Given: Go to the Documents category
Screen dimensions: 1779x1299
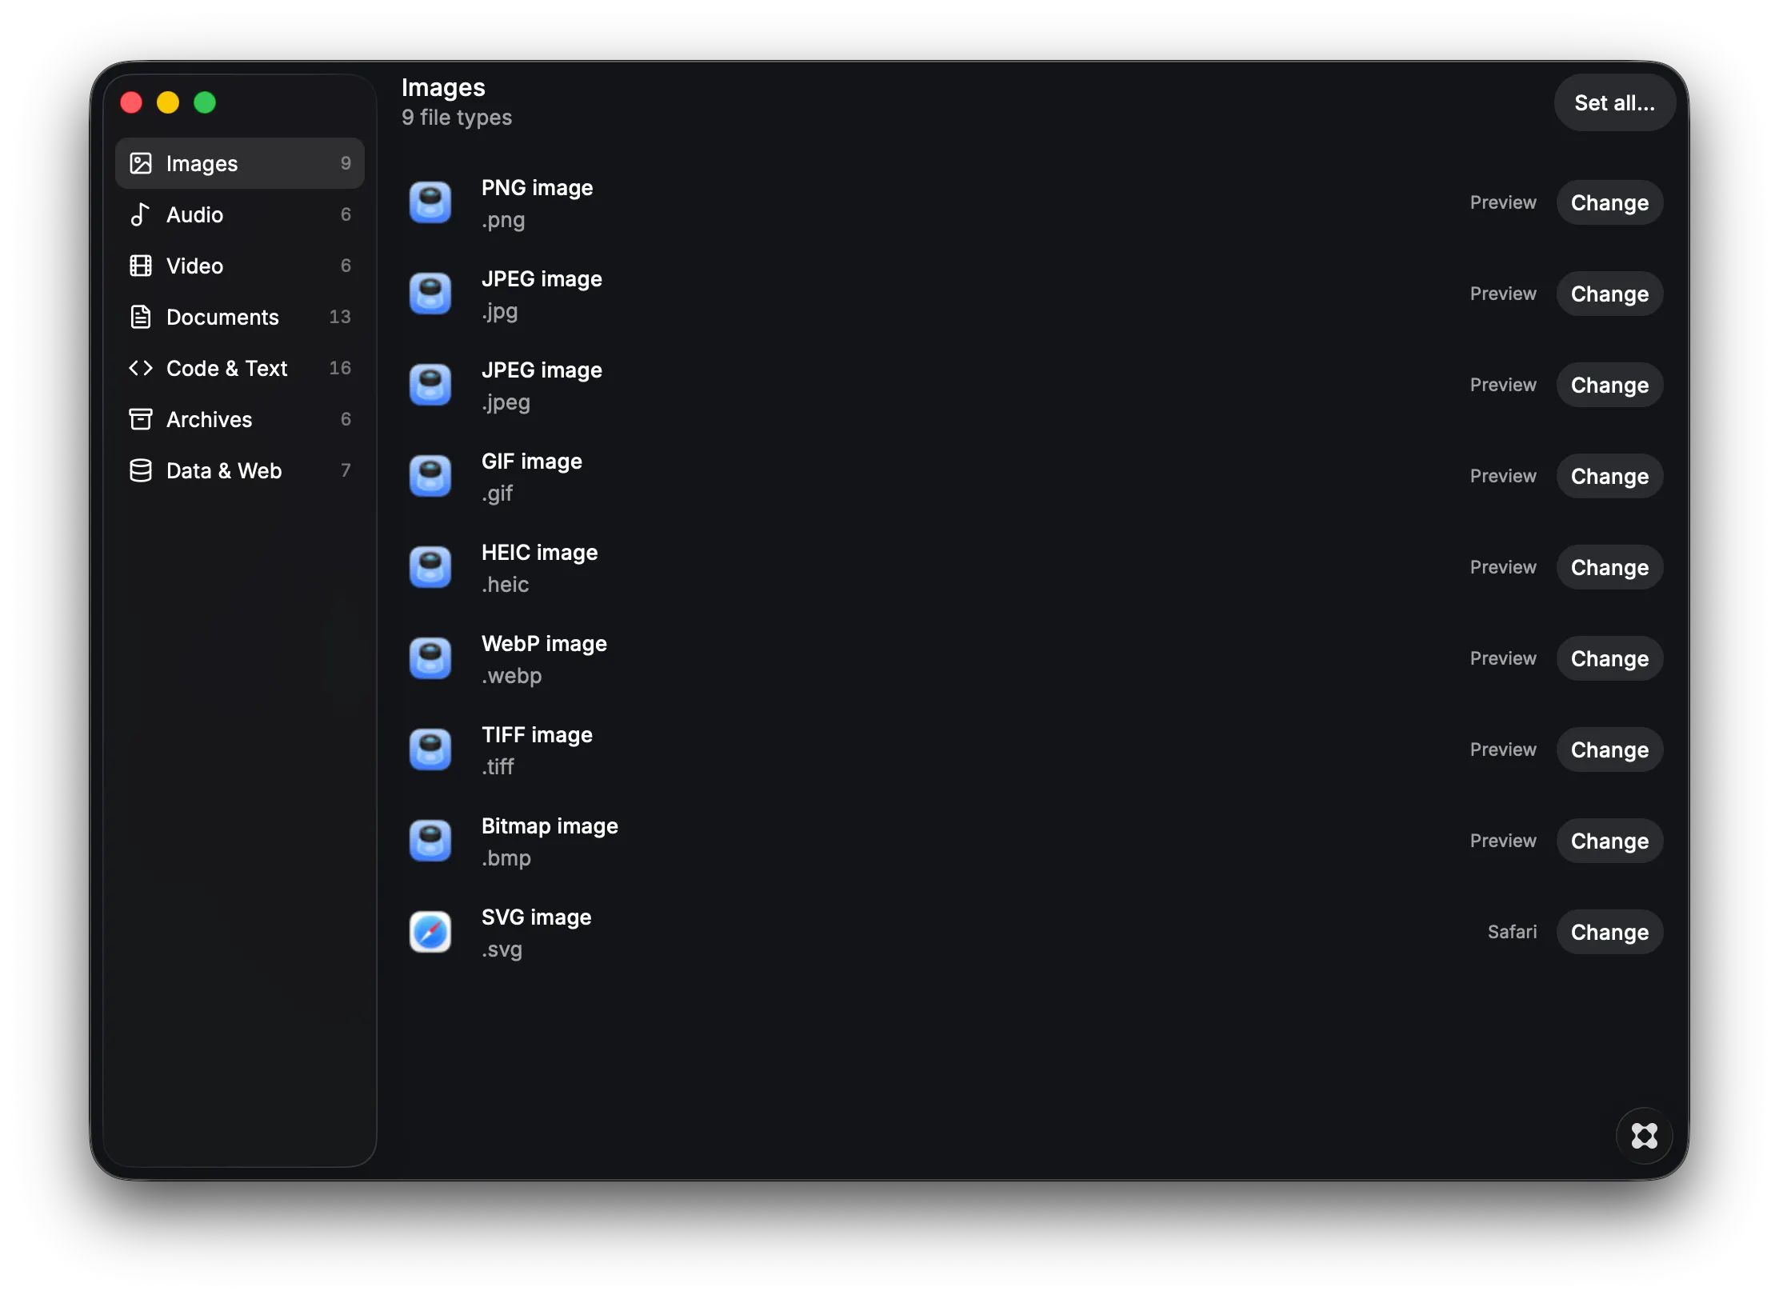Looking at the screenshot, I should (x=240, y=317).
